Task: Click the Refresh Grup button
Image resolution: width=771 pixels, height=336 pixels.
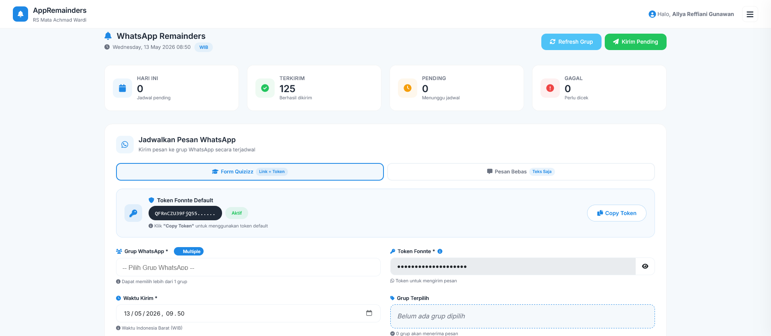Action: (571, 42)
